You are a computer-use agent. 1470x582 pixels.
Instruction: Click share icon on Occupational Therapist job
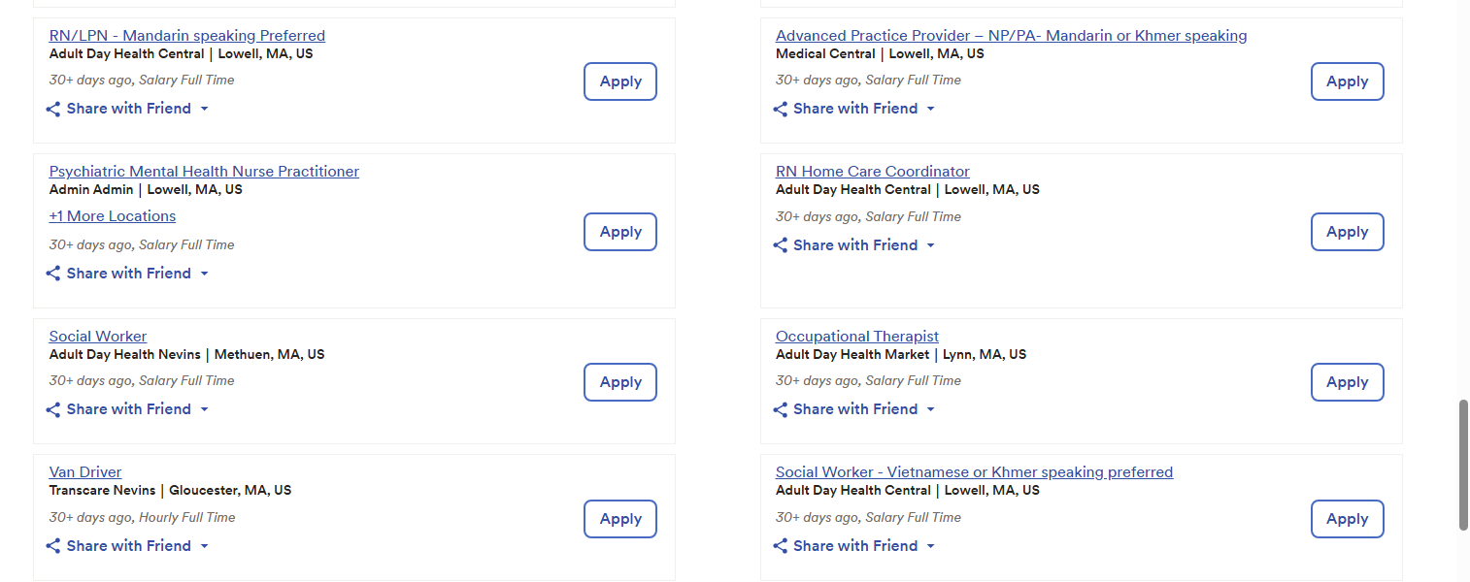(x=780, y=410)
